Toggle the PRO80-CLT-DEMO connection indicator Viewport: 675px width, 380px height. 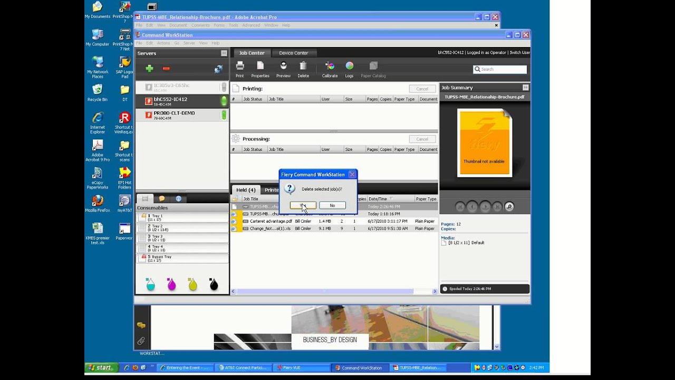(x=224, y=115)
